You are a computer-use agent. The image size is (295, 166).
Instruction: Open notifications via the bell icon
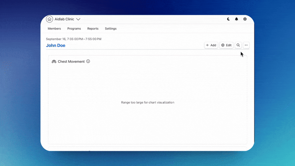237,19
